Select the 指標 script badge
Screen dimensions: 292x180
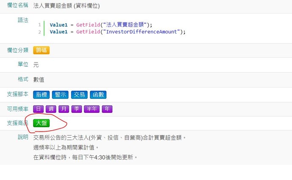(41, 95)
